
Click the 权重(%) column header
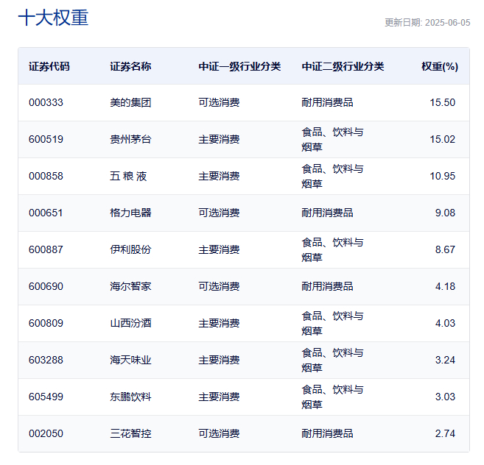[x=440, y=66]
